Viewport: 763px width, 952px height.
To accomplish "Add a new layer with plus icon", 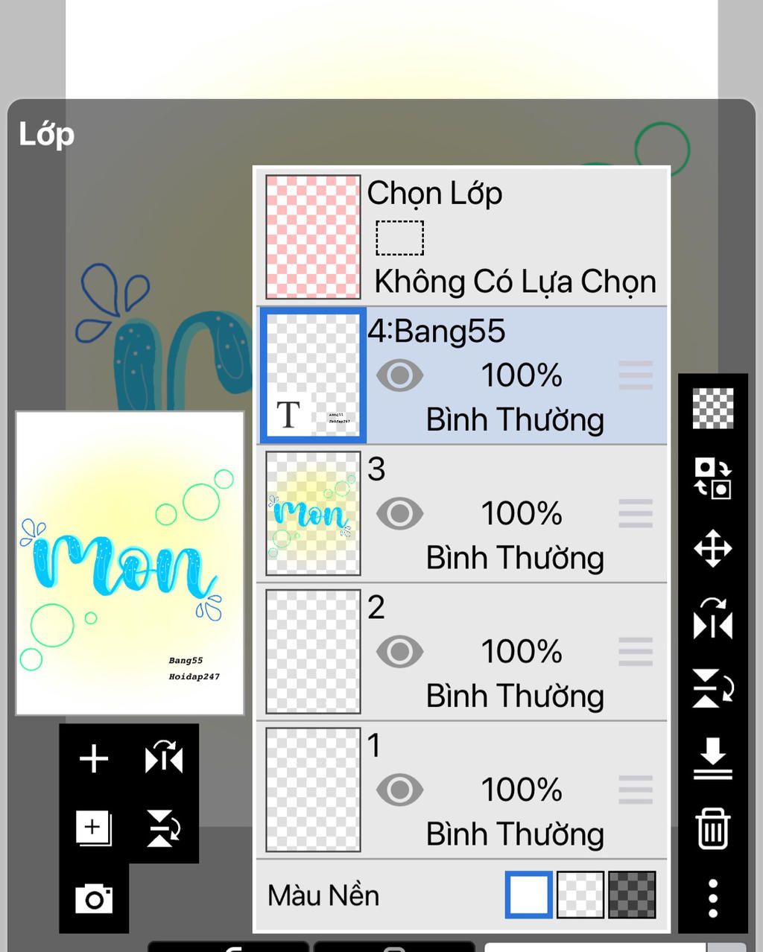I will tap(94, 759).
